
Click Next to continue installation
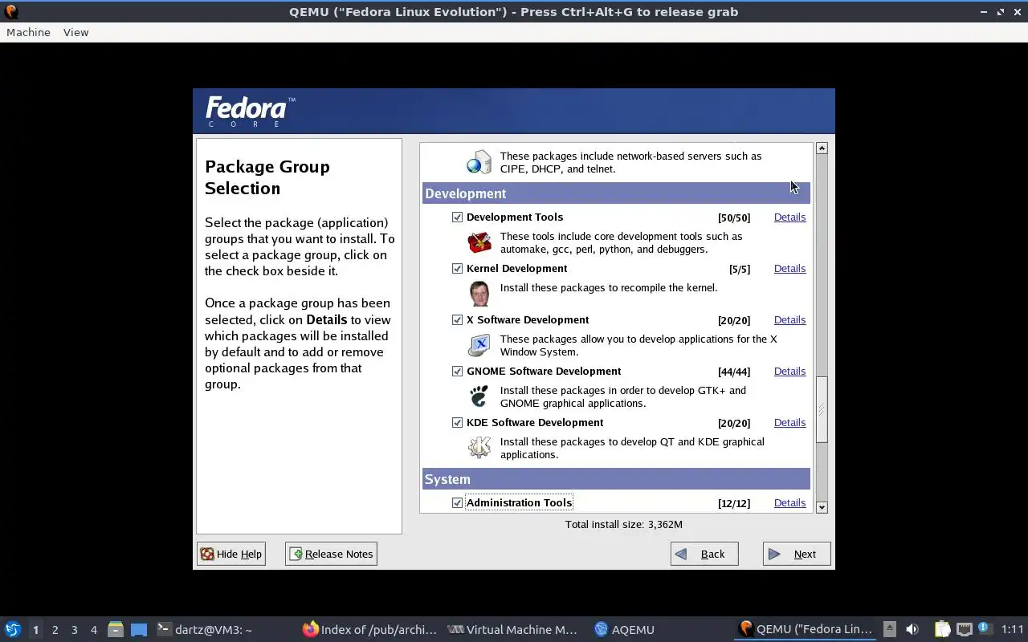(797, 554)
